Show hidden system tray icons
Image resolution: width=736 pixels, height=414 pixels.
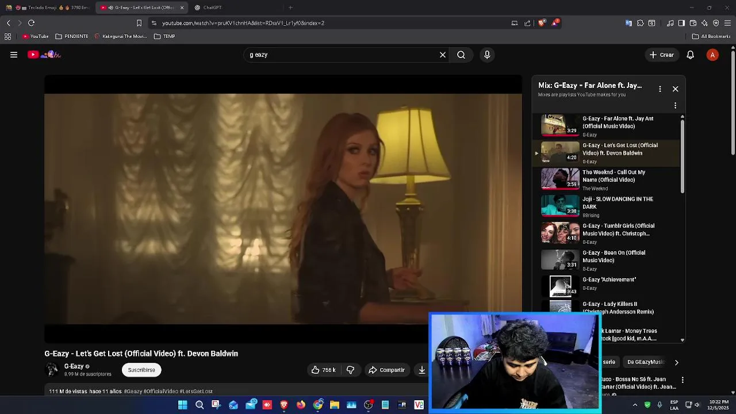coord(635,405)
